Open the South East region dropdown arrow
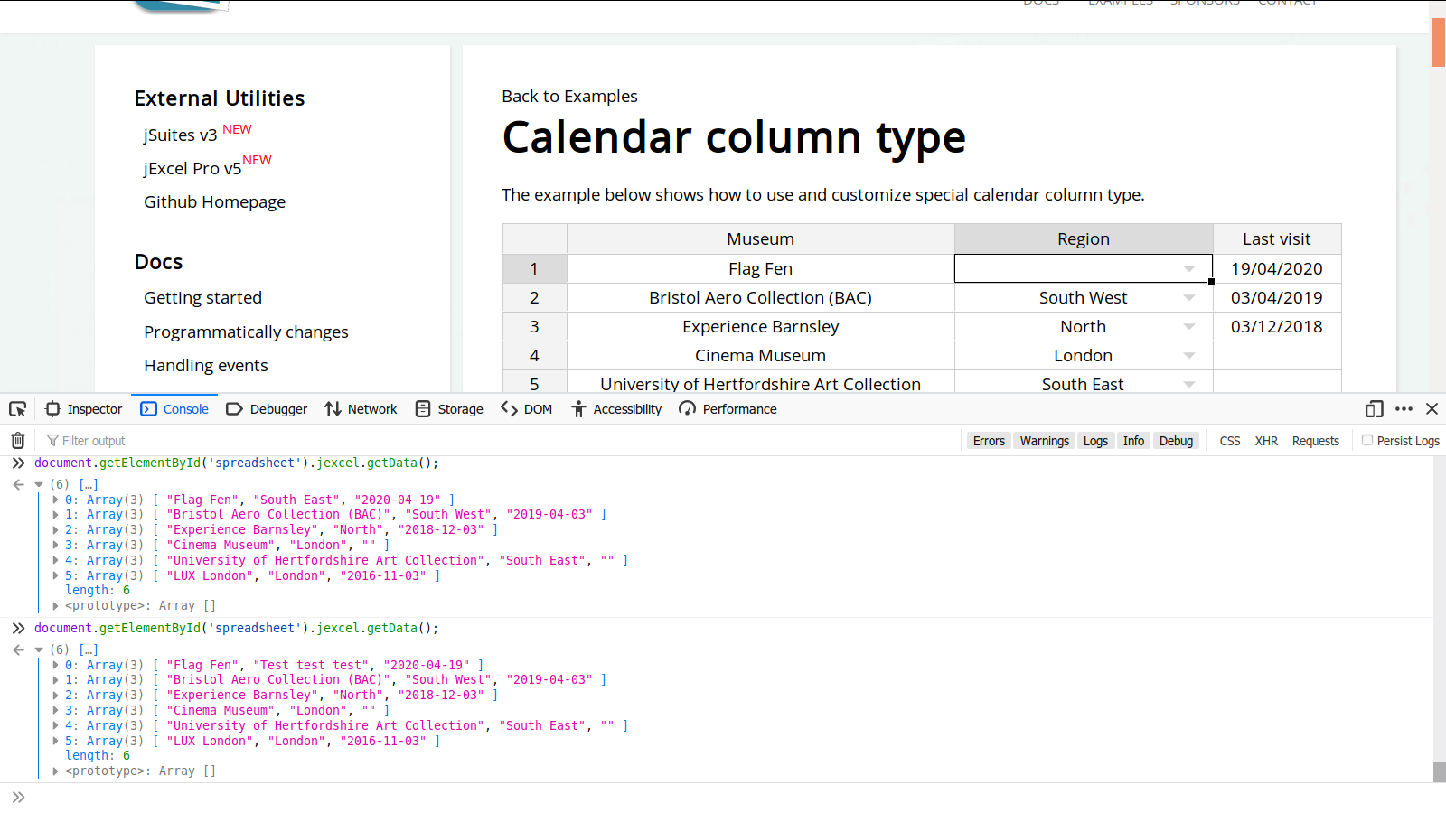This screenshot has width=1446, height=813. [x=1189, y=385]
